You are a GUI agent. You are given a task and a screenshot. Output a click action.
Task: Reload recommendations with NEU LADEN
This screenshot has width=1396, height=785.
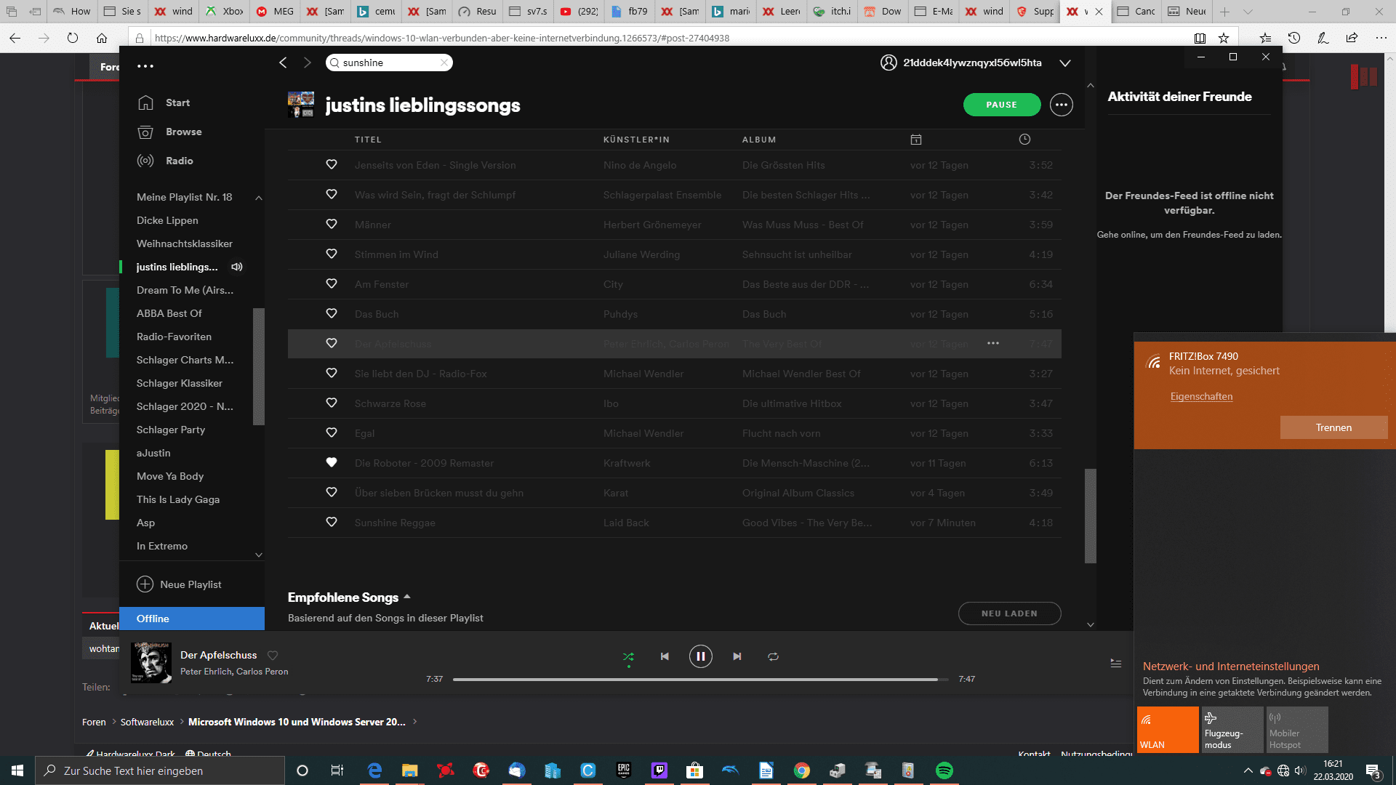click(1009, 613)
